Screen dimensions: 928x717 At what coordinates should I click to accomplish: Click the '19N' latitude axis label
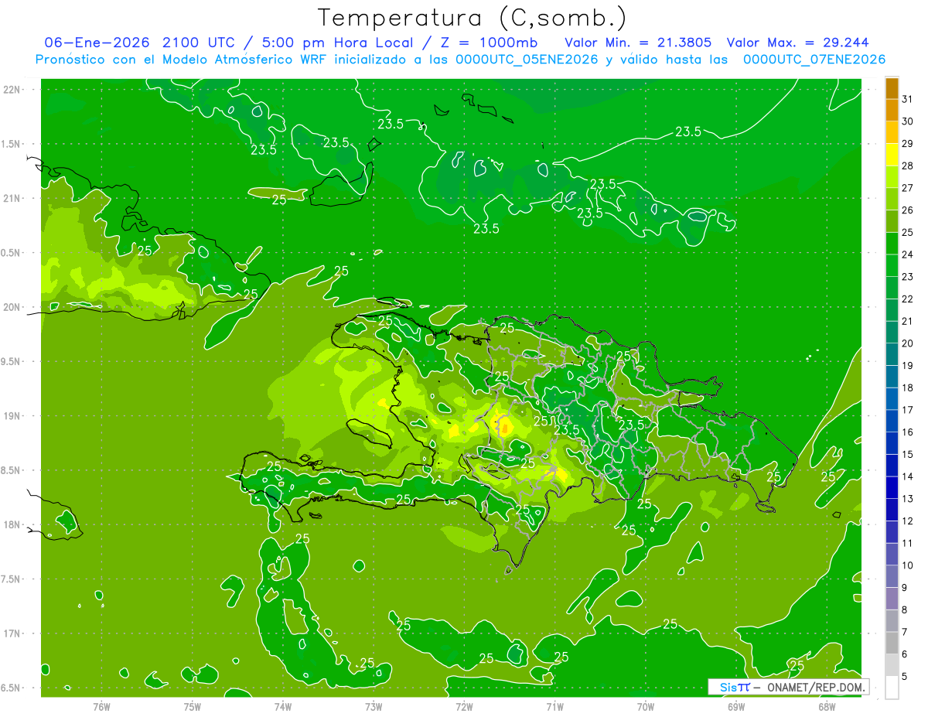pyautogui.click(x=11, y=416)
